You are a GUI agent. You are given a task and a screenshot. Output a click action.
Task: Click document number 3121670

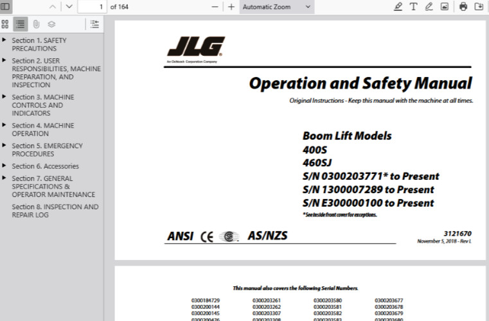coord(458,234)
